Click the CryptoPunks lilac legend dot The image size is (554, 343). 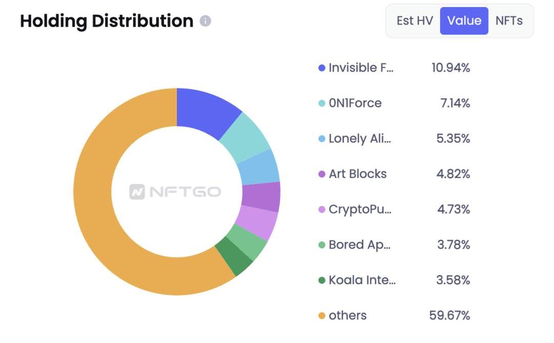point(322,209)
